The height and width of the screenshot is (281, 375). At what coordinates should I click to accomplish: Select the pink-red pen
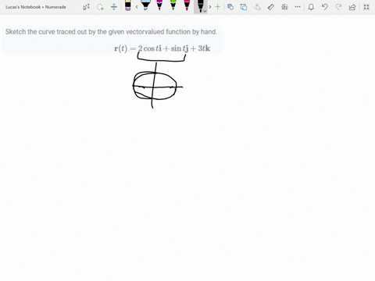pos(187,5)
